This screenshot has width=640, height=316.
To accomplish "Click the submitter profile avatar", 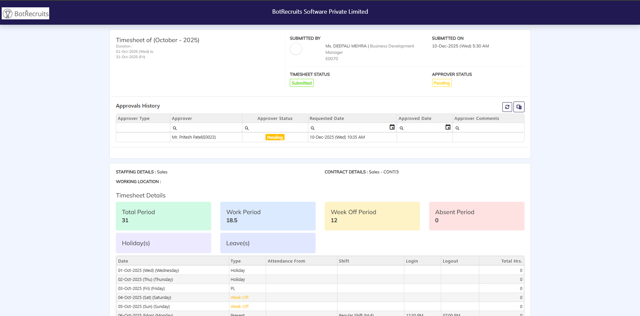I will [296, 49].
